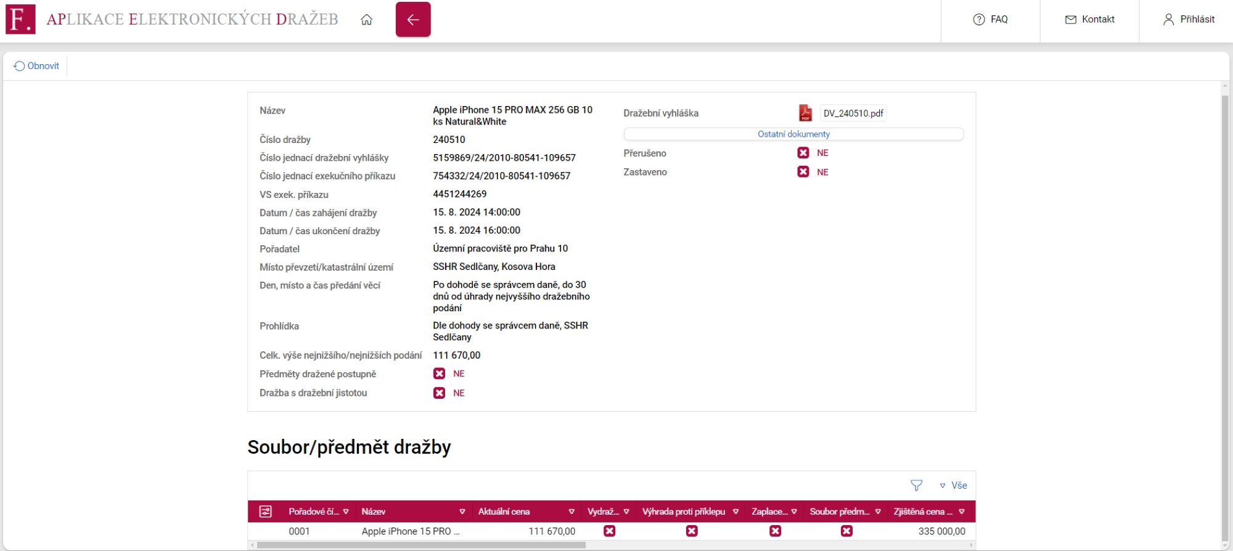The width and height of the screenshot is (1233, 551).
Task: Click the red back arrow button
Action: tap(413, 19)
